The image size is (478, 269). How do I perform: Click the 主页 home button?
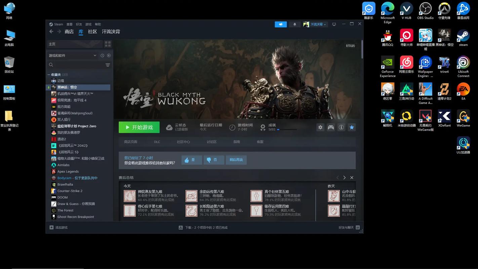coord(74,44)
